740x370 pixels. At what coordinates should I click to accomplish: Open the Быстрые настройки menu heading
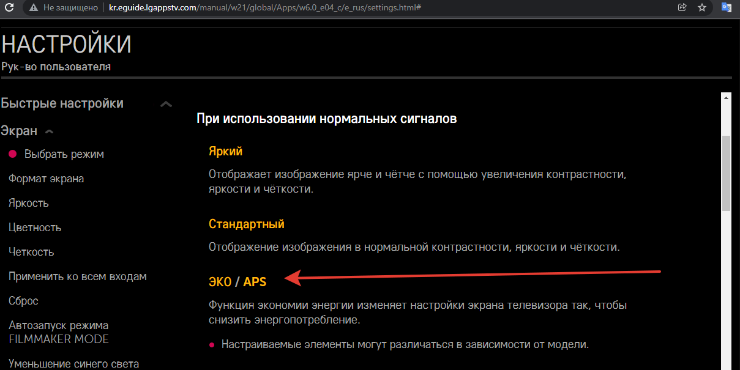(x=62, y=103)
